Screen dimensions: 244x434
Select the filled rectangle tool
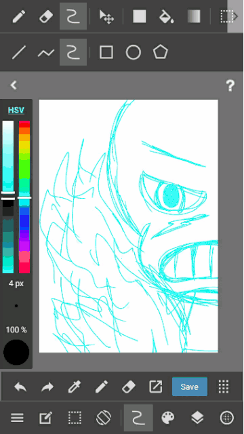point(140,16)
